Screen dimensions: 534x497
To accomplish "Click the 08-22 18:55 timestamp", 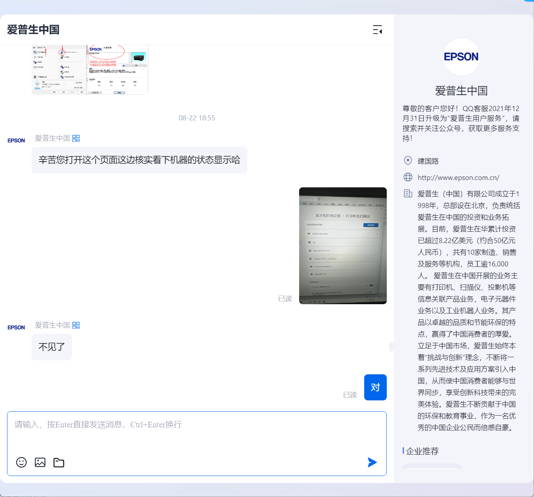I will (197, 118).
